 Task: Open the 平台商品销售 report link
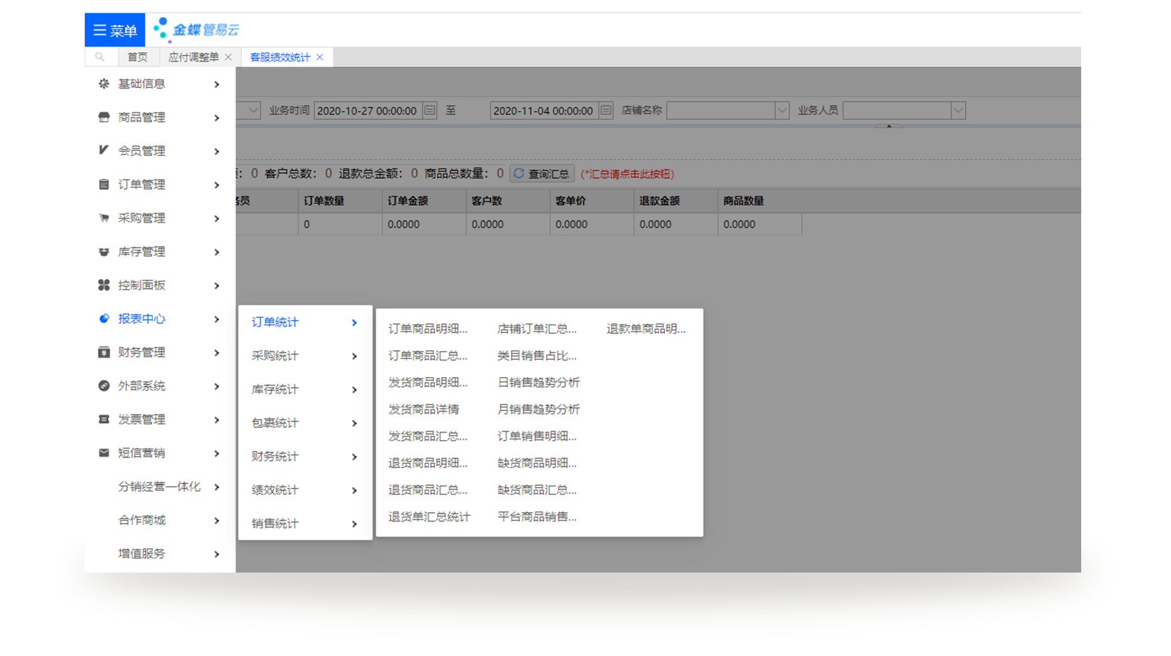pos(536,517)
